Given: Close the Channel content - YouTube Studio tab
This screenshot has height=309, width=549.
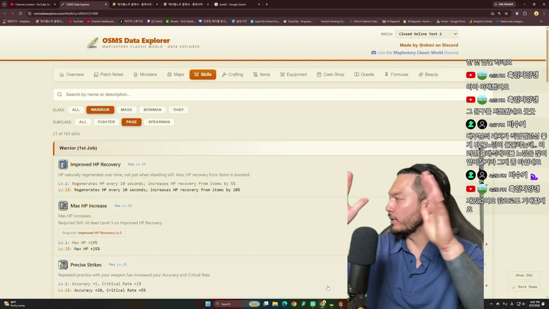Looking at the screenshot, I should (x=55, y=4).
